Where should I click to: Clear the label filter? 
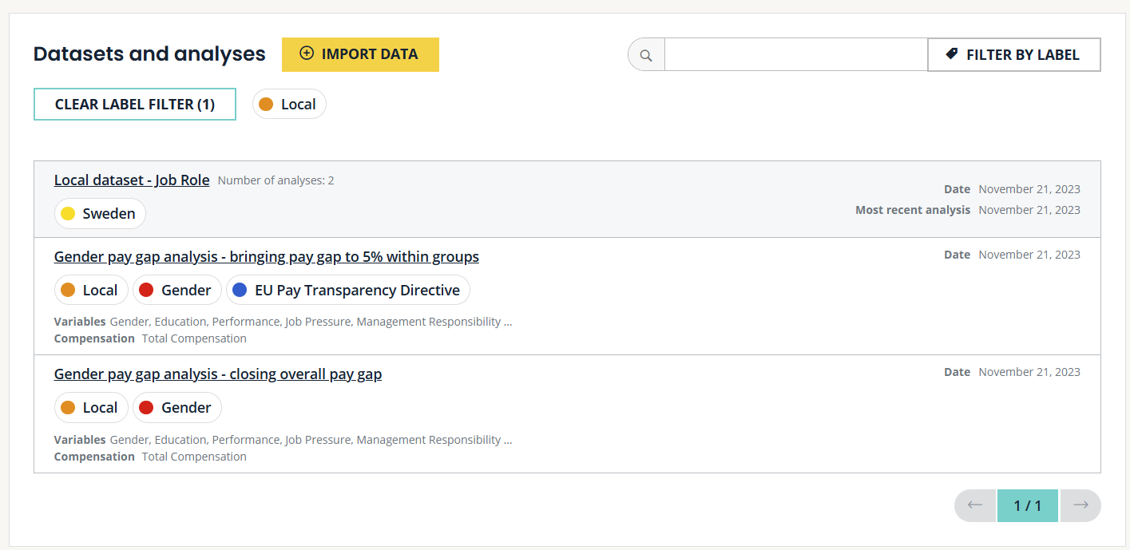[135, 105]
